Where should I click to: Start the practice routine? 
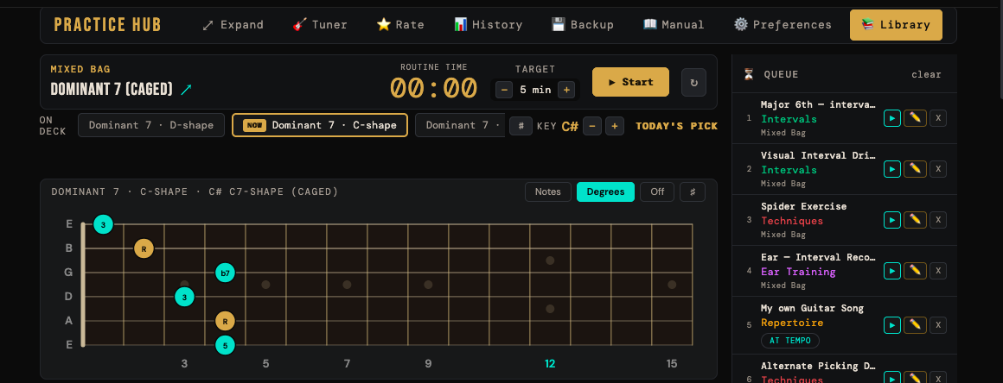(x=630, y=82)
